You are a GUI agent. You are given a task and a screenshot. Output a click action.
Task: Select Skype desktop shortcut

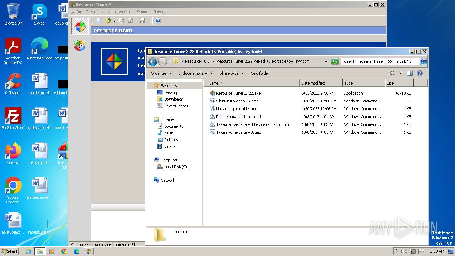39,14
